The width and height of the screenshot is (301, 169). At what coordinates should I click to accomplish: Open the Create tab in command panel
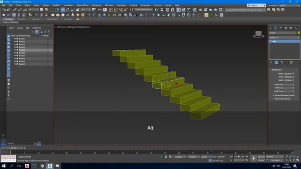click(x=271, y=28)
